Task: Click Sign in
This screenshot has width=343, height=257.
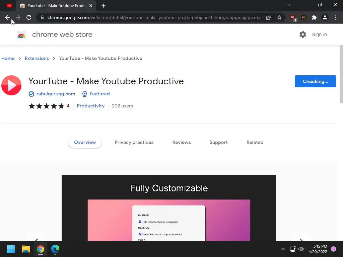Action: pyautogui.click(x=319, y=34)
